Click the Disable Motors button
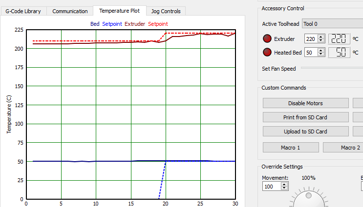 (305, 103)
